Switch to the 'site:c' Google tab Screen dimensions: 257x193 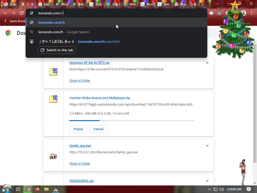coord(45,4)
